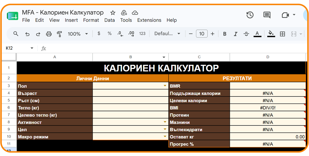Activate the paint format tool
This screenshot has height=156, width=309.
[x=59, y=34]
